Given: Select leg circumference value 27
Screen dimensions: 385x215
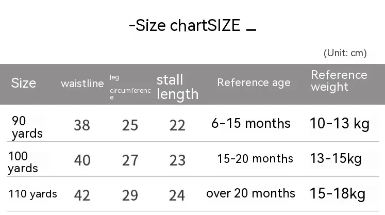Looking at the screenshot, I should 130,160.
